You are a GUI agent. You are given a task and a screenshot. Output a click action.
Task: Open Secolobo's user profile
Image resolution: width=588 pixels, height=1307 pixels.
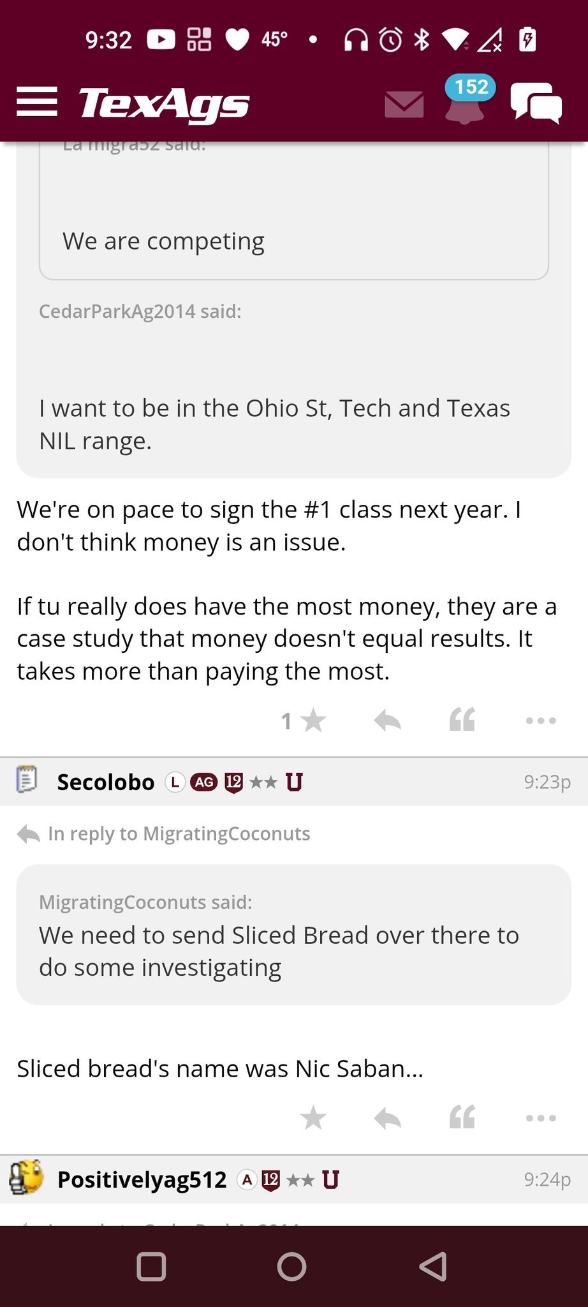point(106,782)
